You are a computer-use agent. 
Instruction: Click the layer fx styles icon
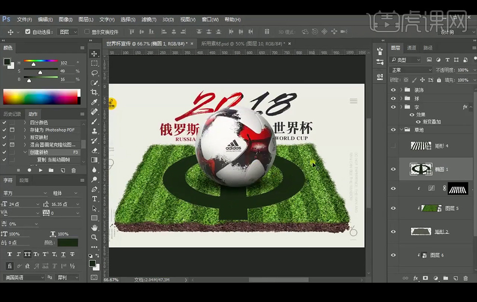415,278
